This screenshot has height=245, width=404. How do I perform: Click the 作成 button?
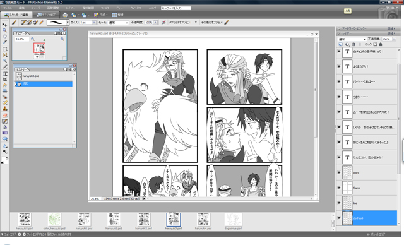pyautogui.click(x=101, y=15)
